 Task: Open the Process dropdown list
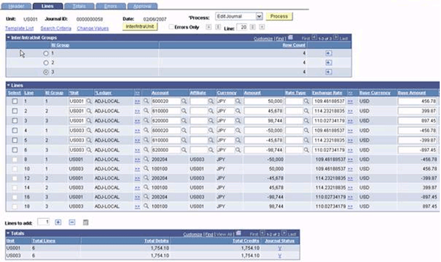259,16
